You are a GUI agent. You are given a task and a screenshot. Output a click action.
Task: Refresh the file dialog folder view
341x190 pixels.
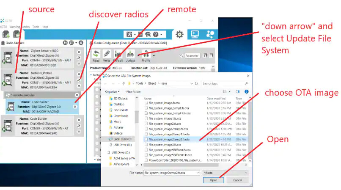pos(196,83)
